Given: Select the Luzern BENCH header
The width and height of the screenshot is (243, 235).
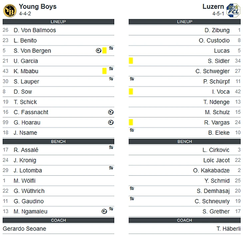Looking at the screenshot, I should (184, 141).
